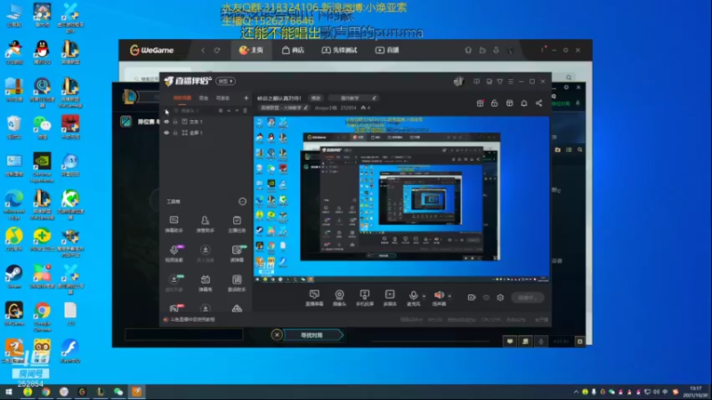Cancel matchmaking with the round X button
The width and height of the screenshot is (712, 400).
coord(277,335)
